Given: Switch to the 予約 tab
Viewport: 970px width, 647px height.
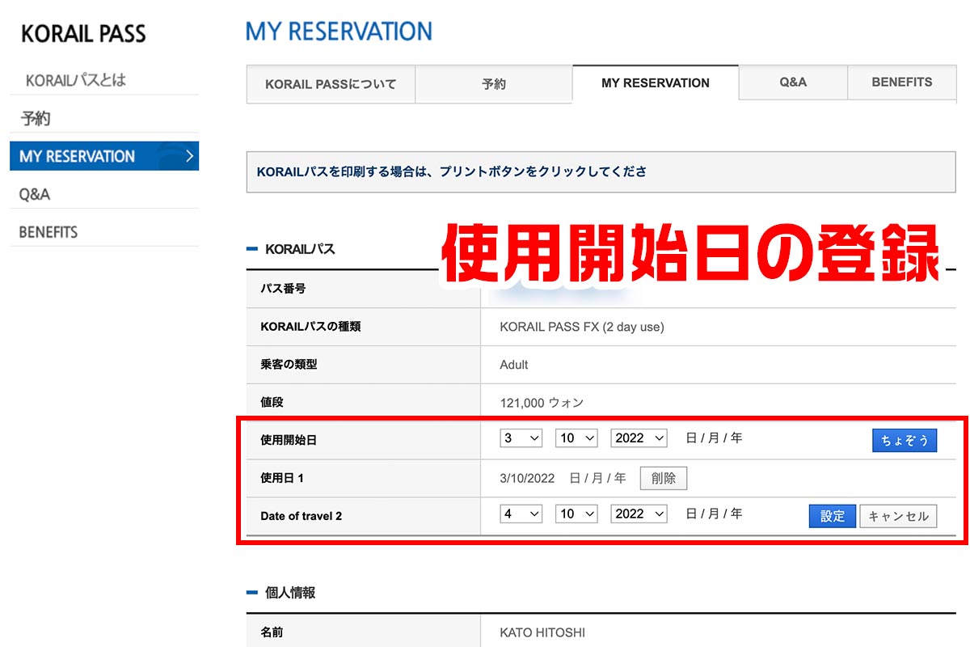Looking at the screenshot, I should 493,84.
